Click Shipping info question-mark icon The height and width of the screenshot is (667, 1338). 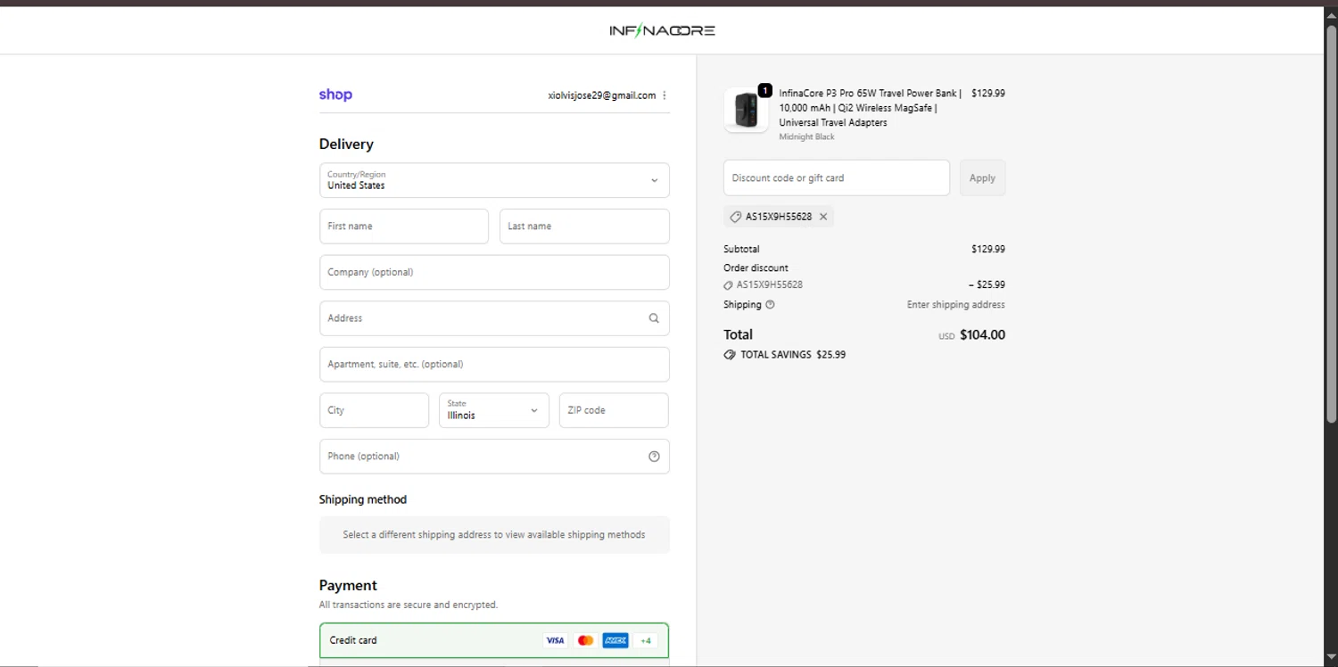(770, 305)
